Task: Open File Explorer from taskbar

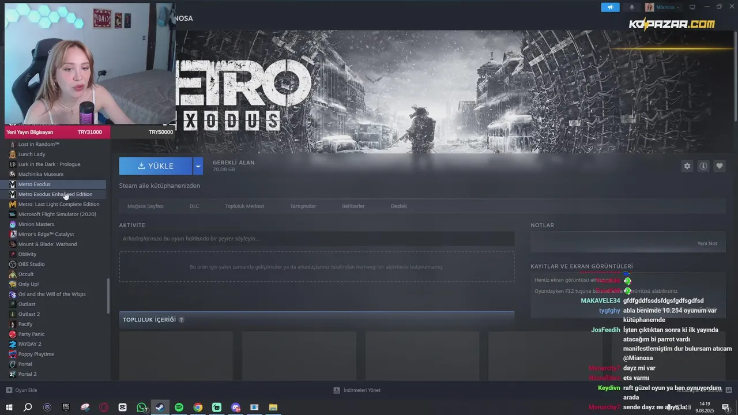Action: point(273,408)
